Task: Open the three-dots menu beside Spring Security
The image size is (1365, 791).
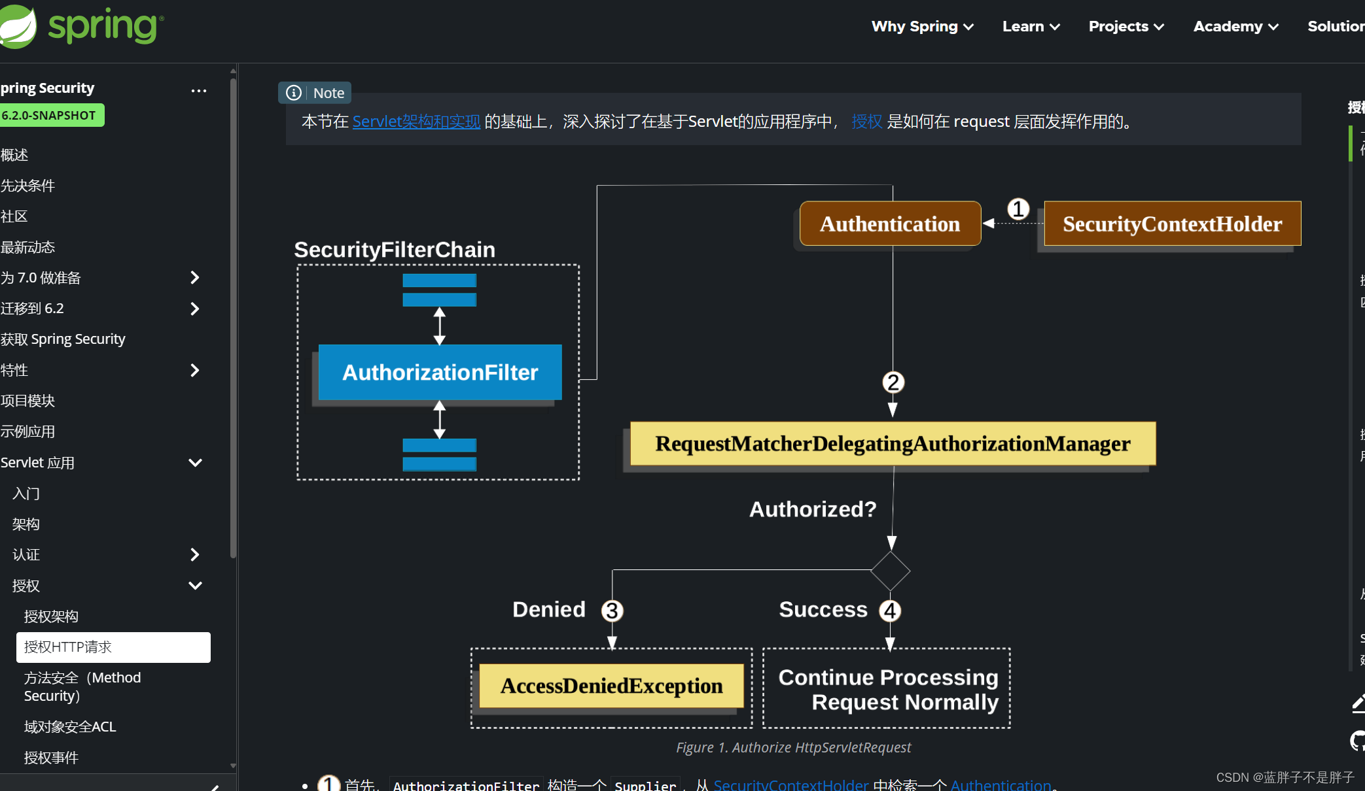Action: (198, 91)
